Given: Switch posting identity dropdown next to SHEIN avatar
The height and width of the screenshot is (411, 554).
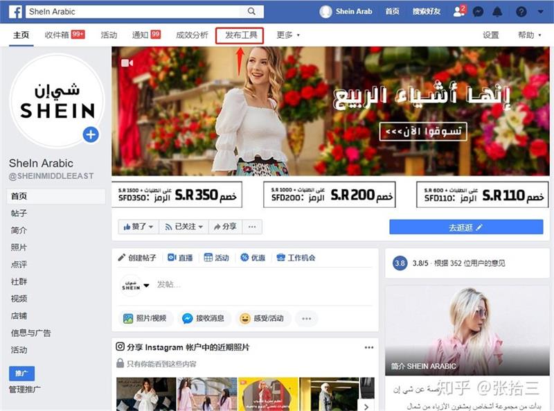Looking at the screenshot, I should (x=146, y=286).
